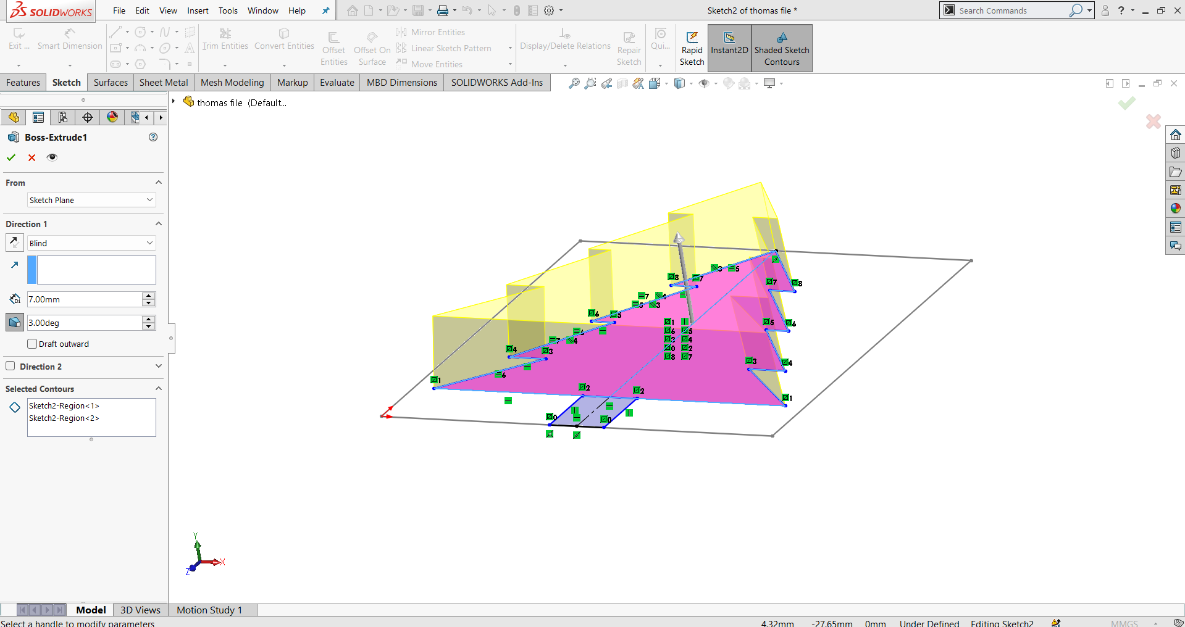Toggle the detailed preview eye icon
Image resolution: width=1185 pixels, height=627 pixels.
point(52,157)
